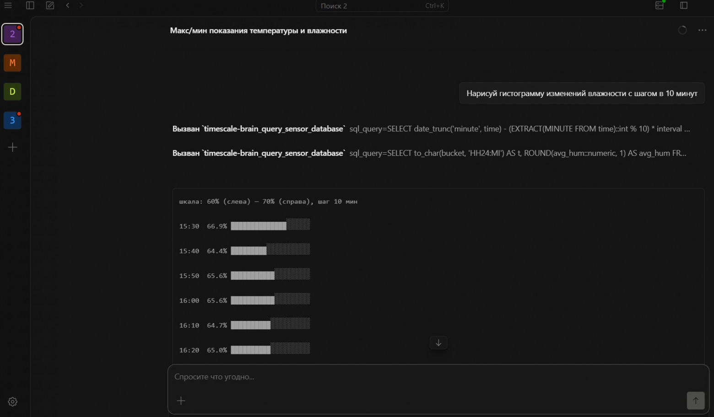Select the green workspace 'D'
This screenshot has width=714, height=417.
pyautogui.click(x=12, y=91)
